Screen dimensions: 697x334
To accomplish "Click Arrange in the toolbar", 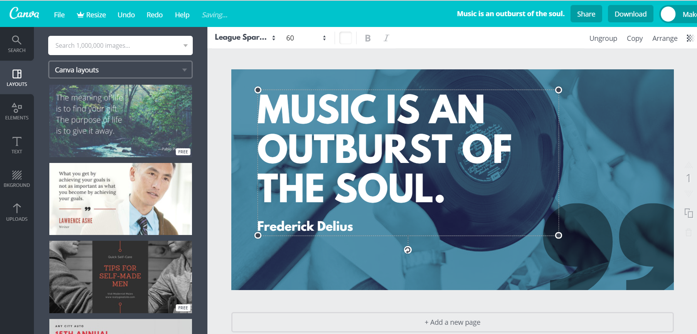I will [x=665, y=38].
